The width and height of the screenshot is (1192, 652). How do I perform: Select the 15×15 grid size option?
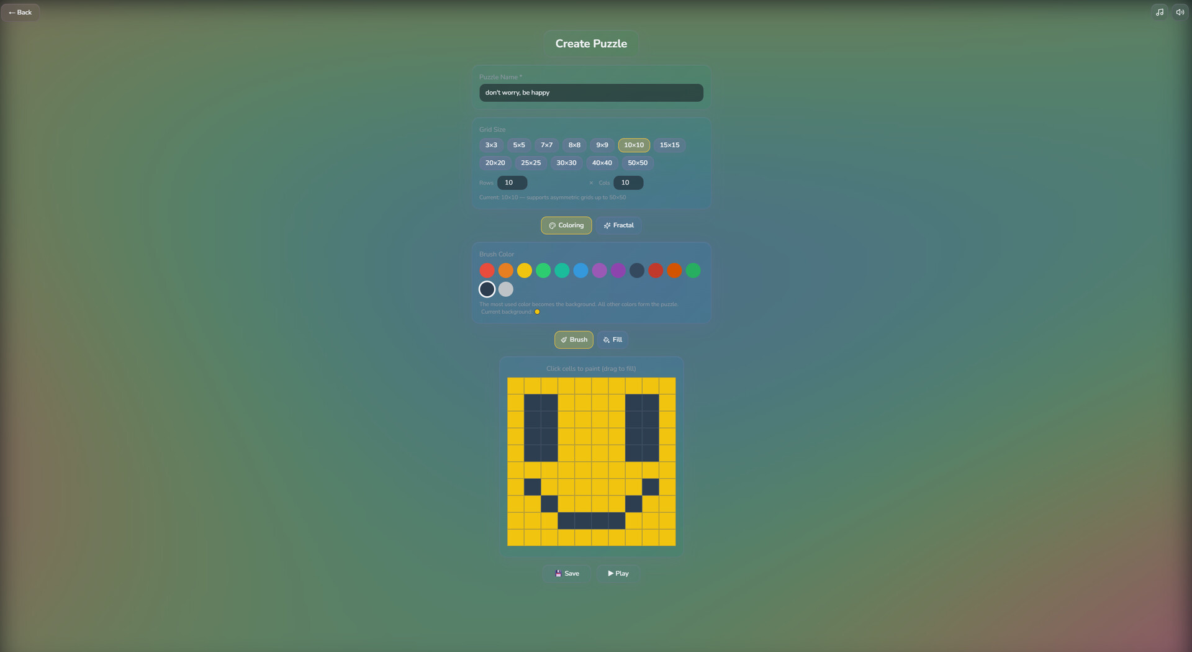(669, 145)
